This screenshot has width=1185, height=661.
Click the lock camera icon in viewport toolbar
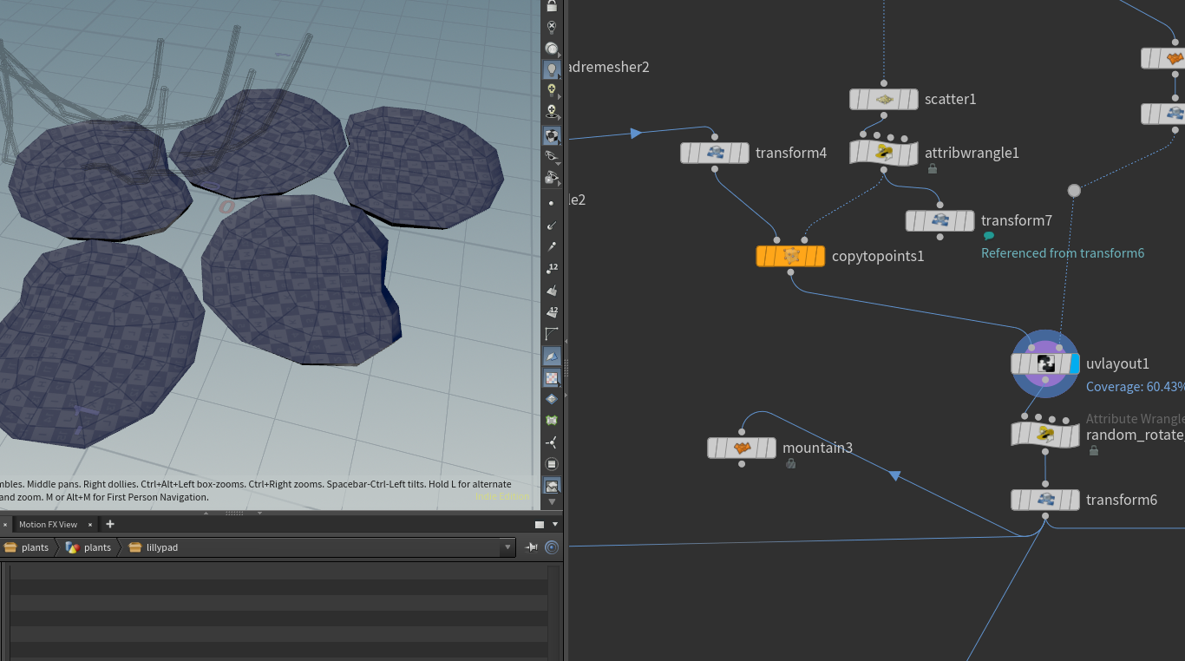click(x=552, y=5)
